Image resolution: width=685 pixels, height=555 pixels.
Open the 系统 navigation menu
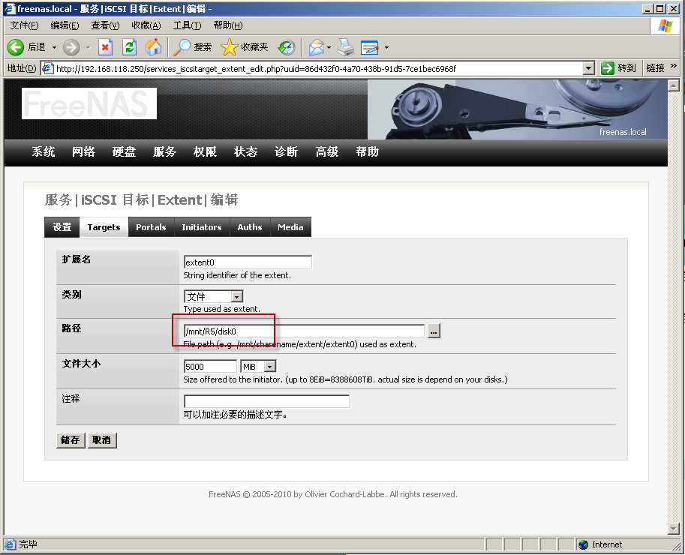point(44,151)
